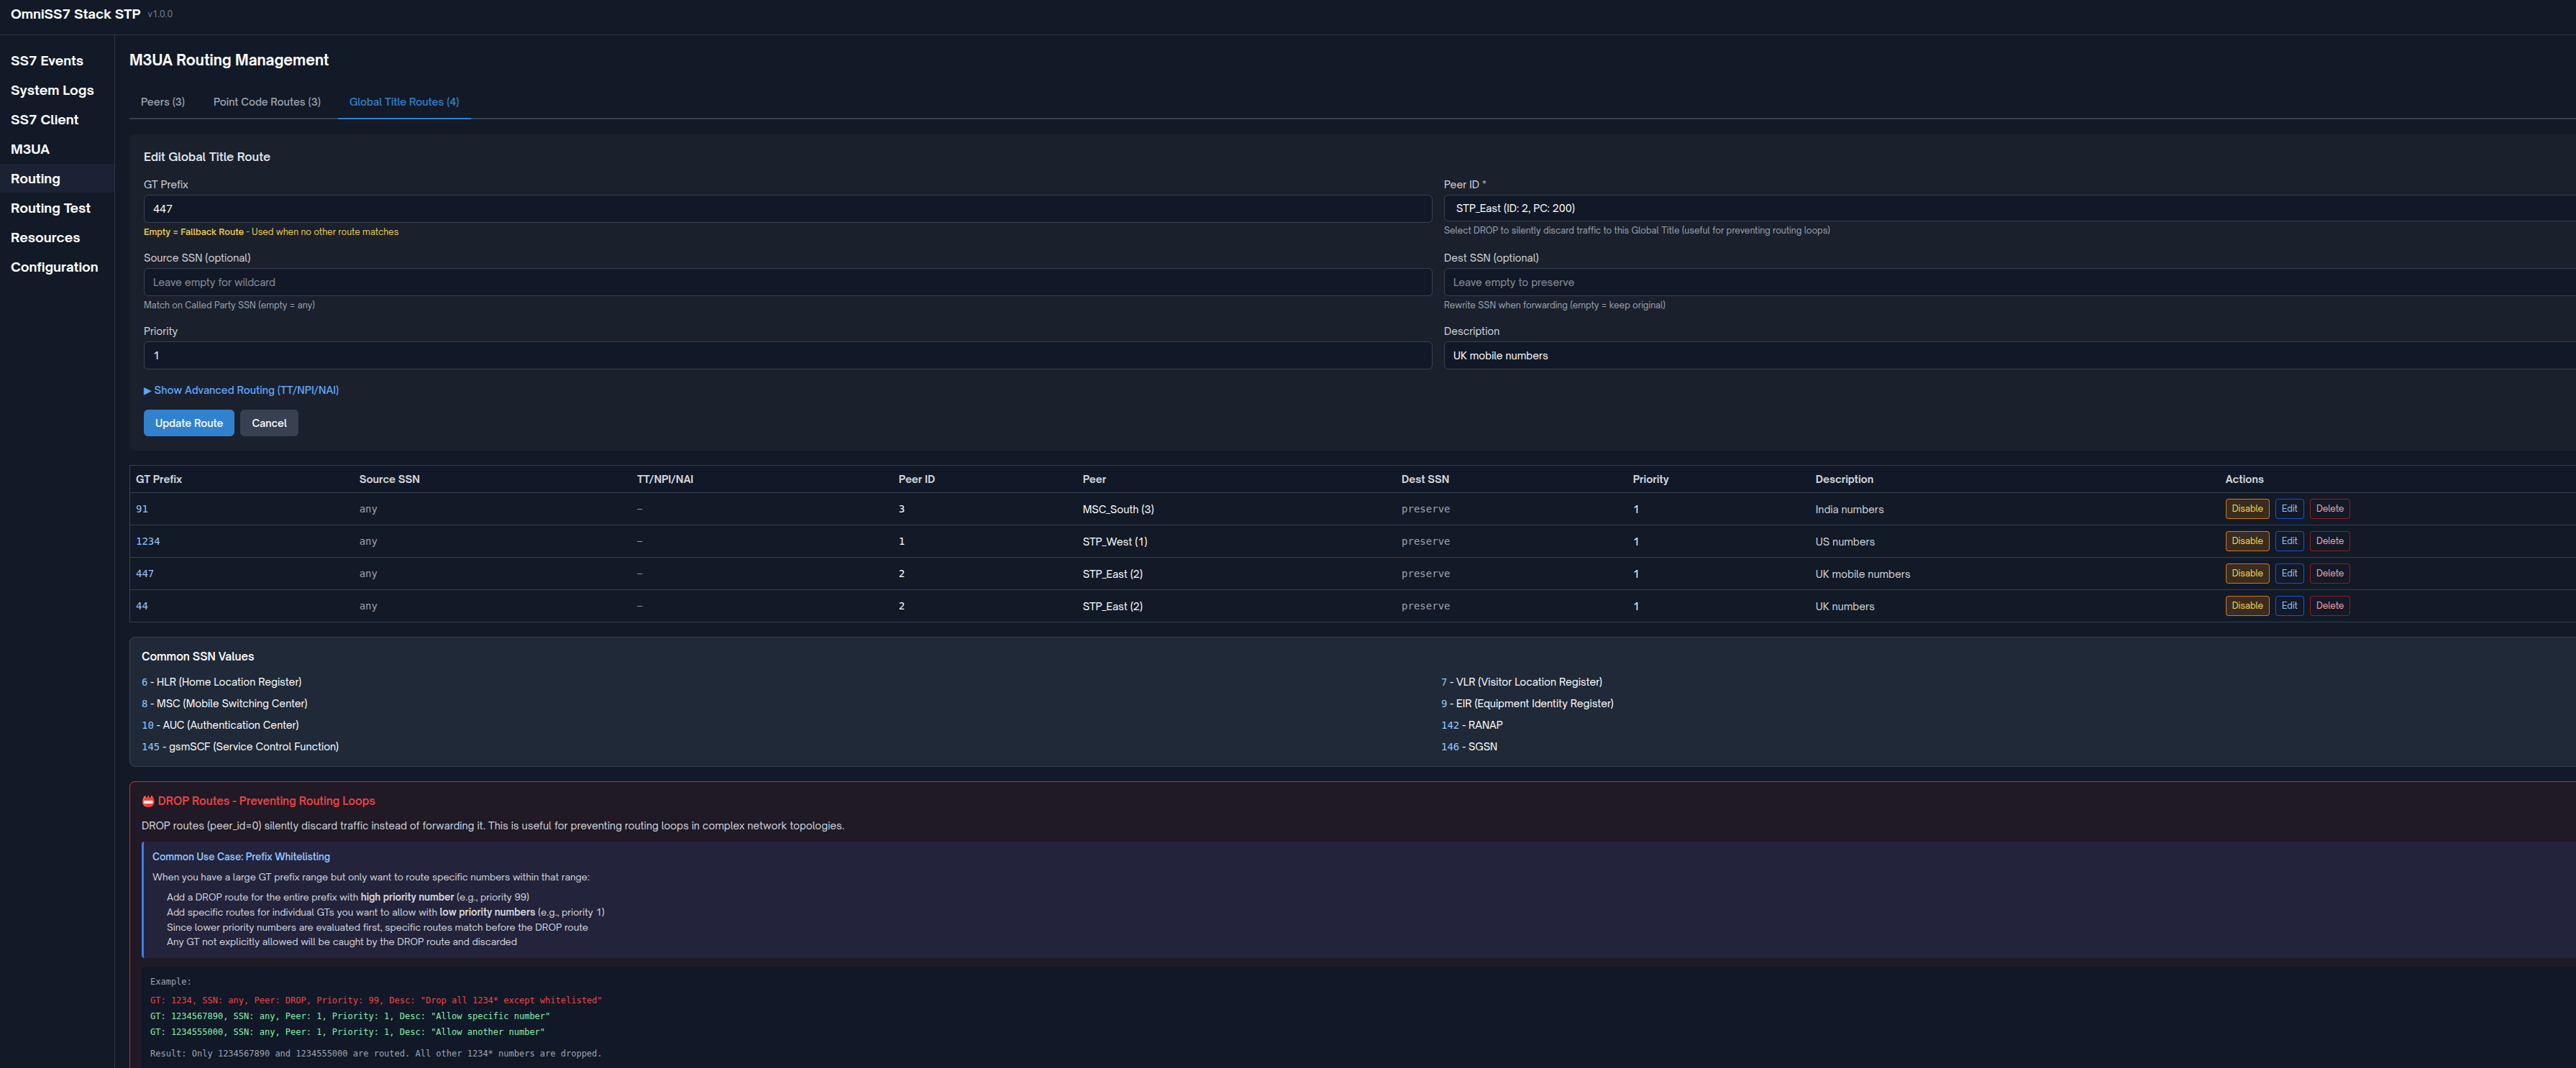Image resolution: width=2576 pixels, height=1068 pixels.
Task: Delete the 1234 US numbers route
Action: (x=2329, y=540)
